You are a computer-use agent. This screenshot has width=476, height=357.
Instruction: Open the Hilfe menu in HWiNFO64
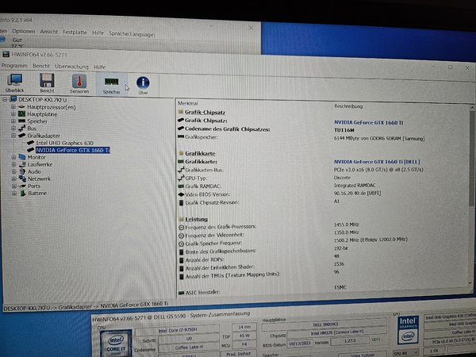(x=100, y=67)
